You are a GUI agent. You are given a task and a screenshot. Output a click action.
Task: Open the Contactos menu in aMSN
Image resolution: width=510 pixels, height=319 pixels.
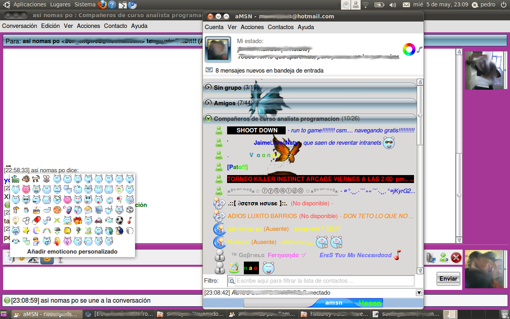(x=280, y=27)
